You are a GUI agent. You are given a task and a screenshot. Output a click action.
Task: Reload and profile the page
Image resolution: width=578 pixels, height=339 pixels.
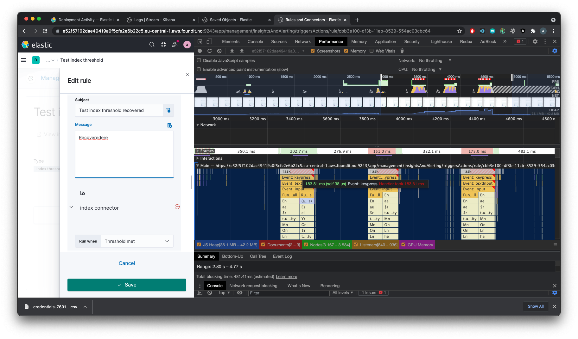pos(209,51)
